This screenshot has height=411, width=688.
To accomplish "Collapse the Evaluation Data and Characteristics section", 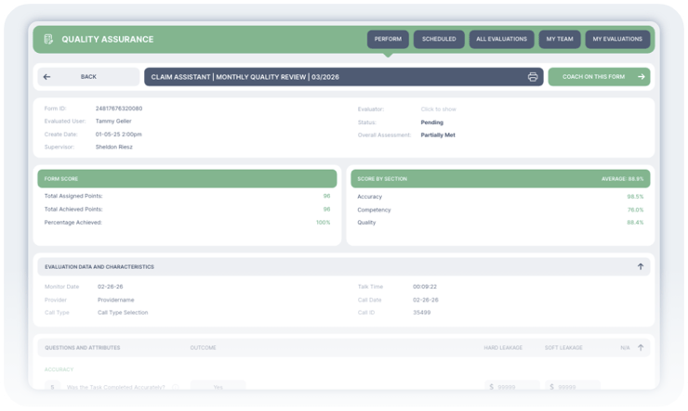I will tap(641, 266).
